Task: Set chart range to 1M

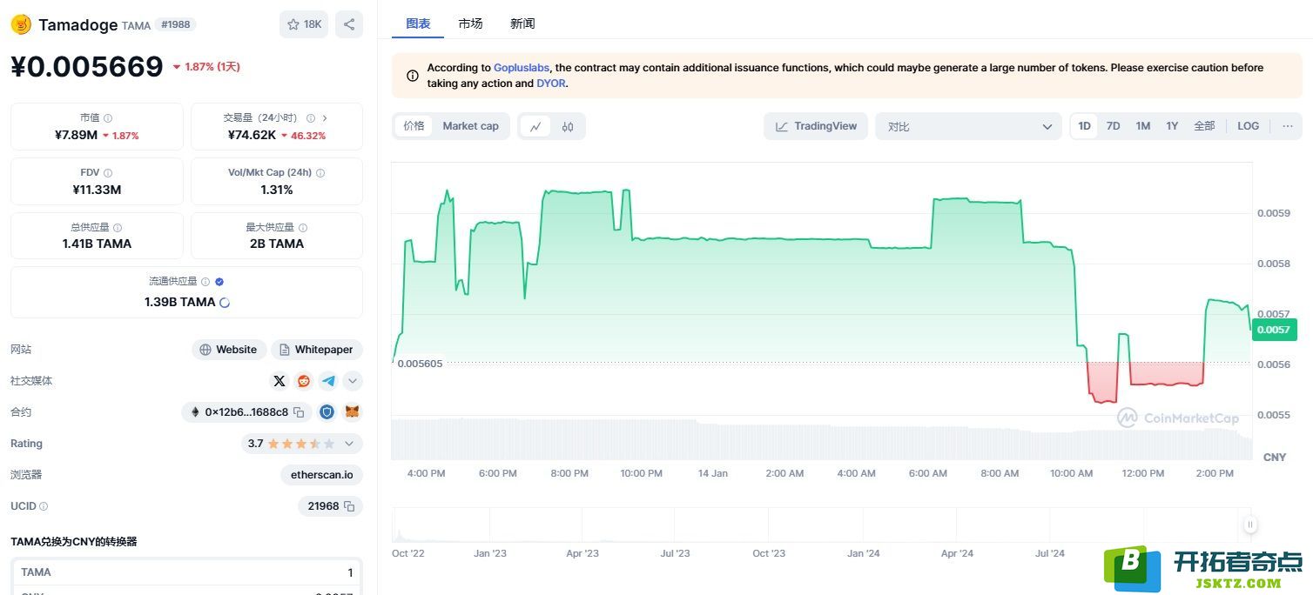Action: pyautogui.click(x=1143, y=126)
